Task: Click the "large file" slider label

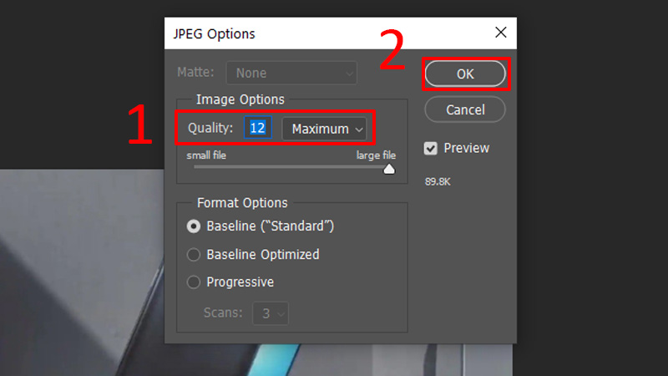Action: pos(376,155)
